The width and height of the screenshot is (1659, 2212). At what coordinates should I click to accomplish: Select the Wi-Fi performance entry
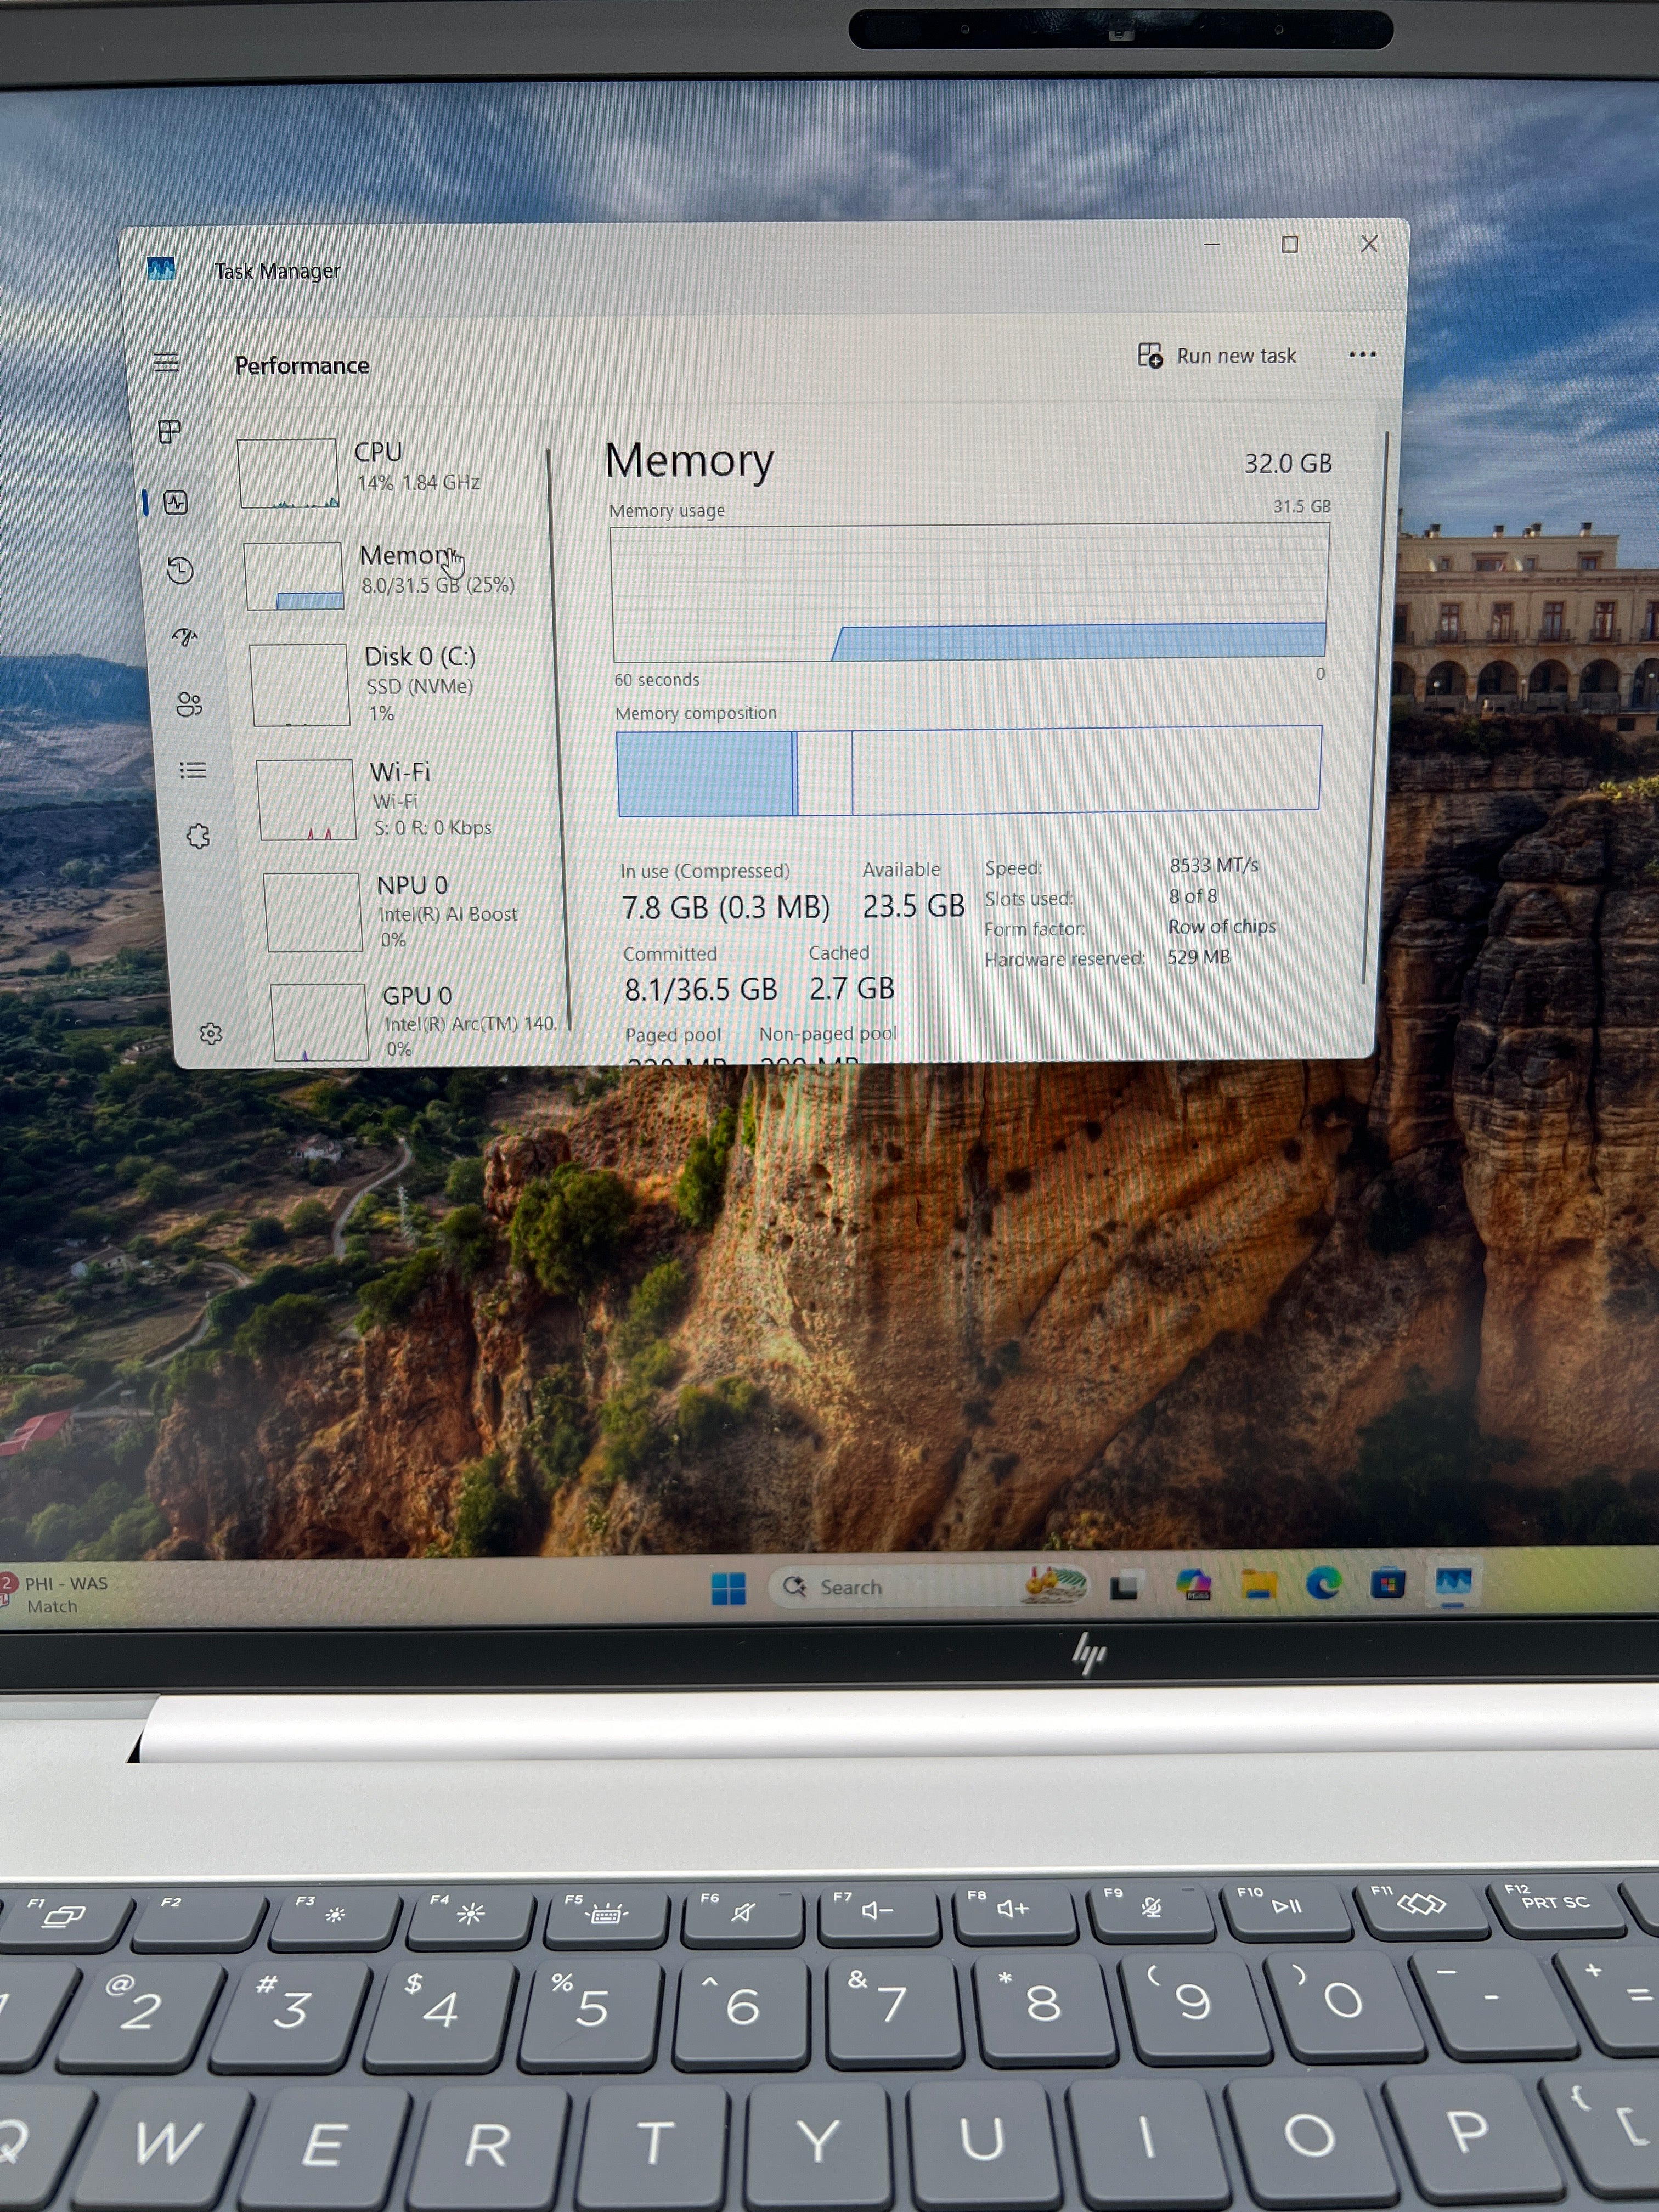coord(404,799)
